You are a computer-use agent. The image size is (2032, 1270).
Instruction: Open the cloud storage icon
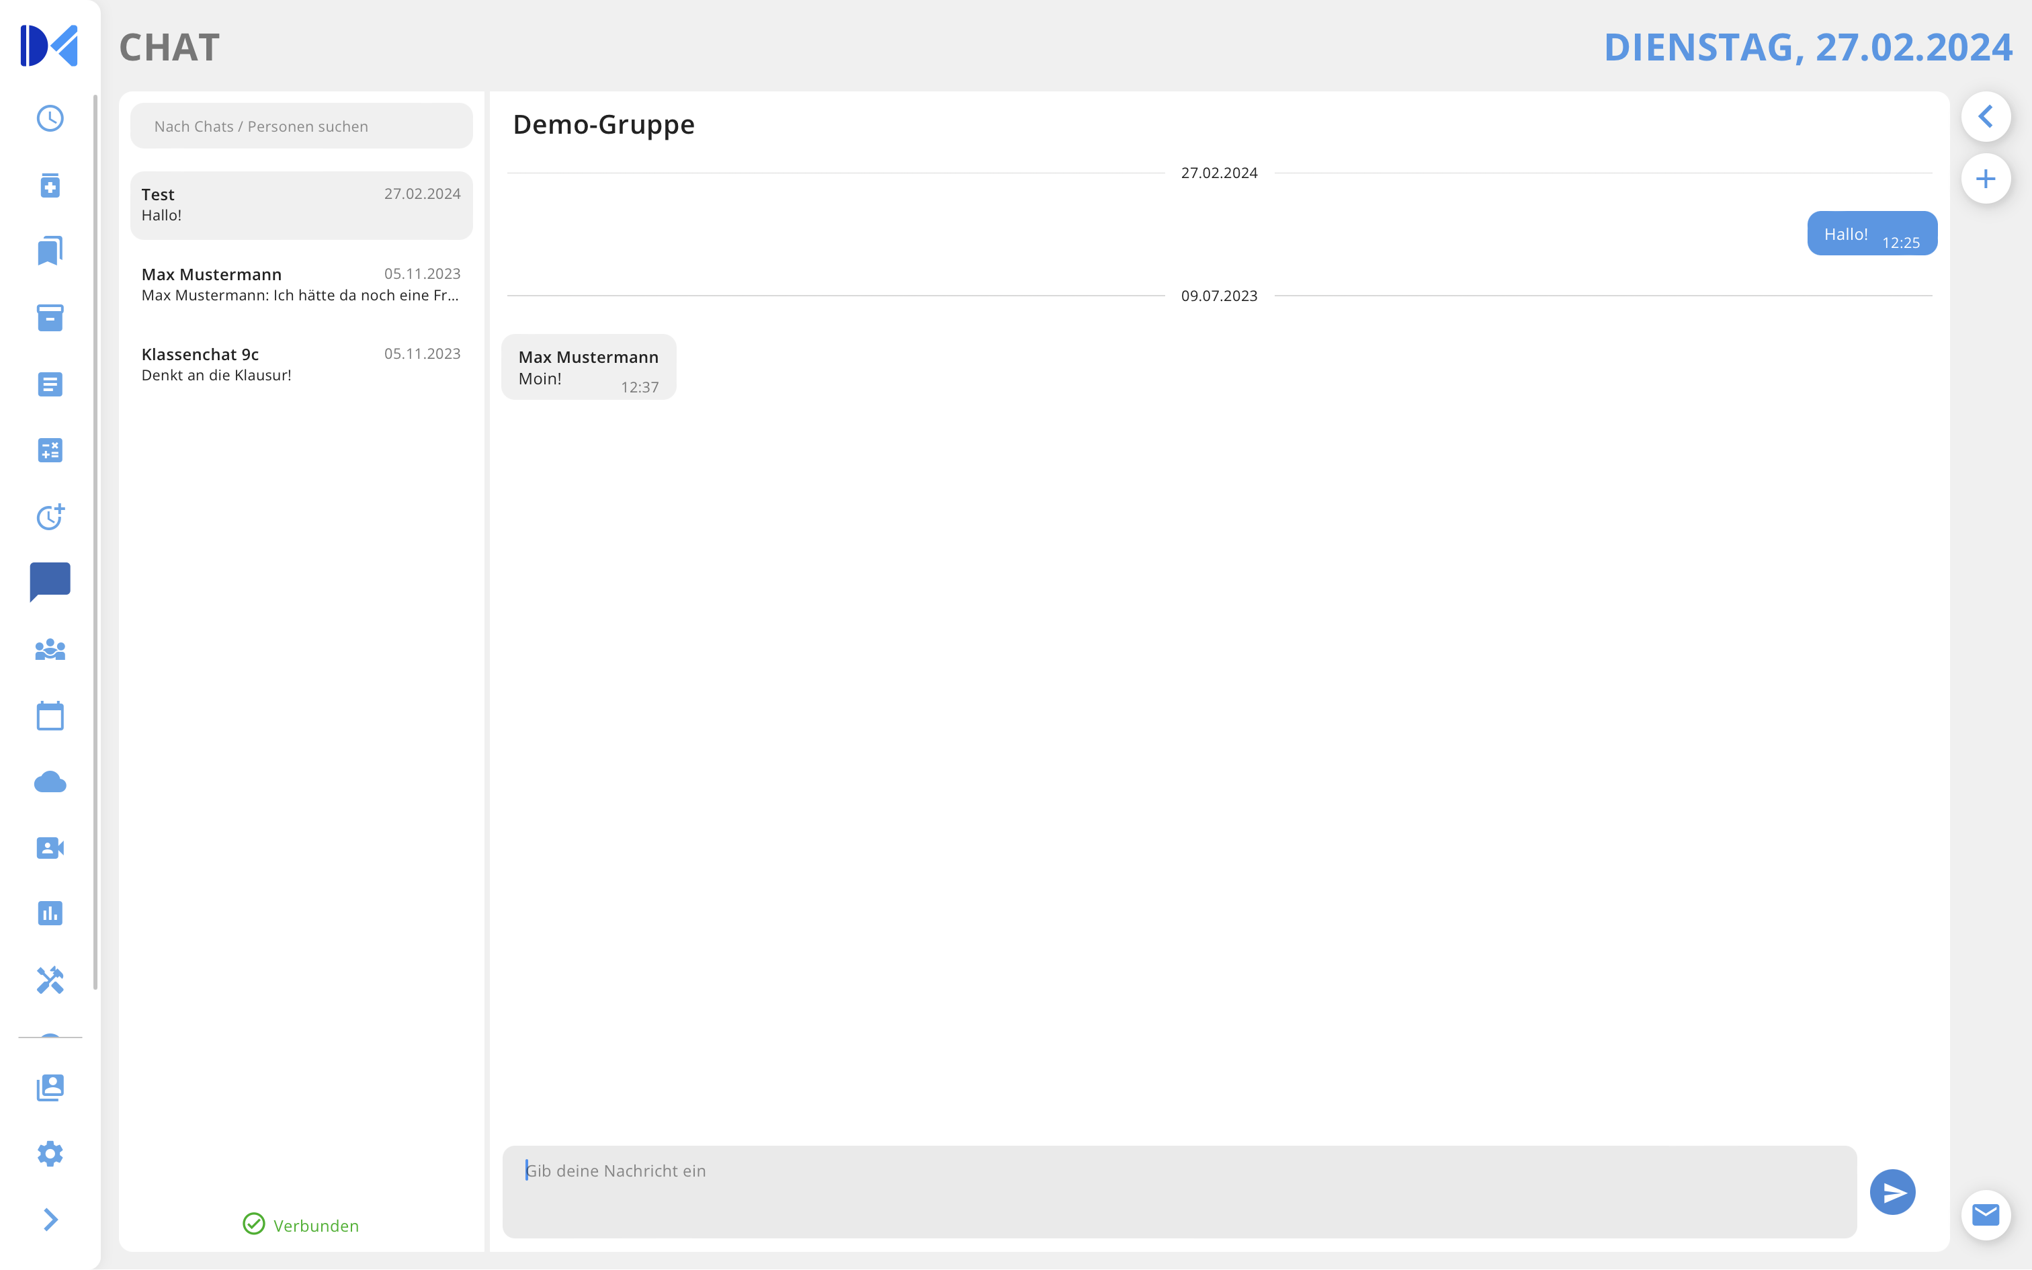[50, 782]
